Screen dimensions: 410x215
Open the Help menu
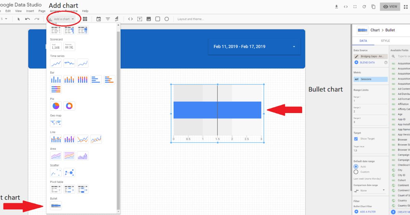click(x=85, y=11)
